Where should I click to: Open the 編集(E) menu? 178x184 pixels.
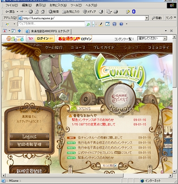pyautogui.click(x=27, y=5)
